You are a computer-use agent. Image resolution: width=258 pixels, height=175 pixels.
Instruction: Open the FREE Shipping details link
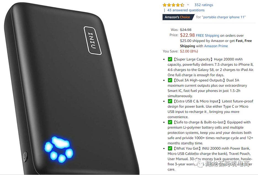[x=208, y=35]
